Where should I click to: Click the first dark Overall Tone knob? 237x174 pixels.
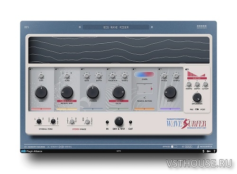[39, 121]
